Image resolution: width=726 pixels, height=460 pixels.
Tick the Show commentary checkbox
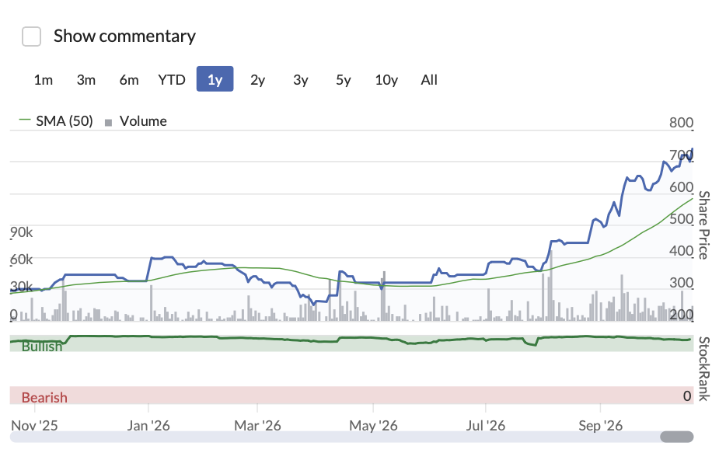pos(32,37)
